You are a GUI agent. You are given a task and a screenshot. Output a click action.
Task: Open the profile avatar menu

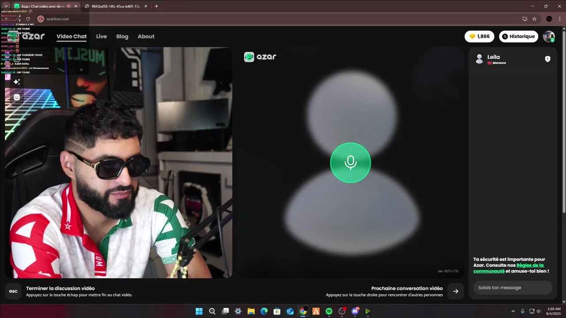pos(549,36)
